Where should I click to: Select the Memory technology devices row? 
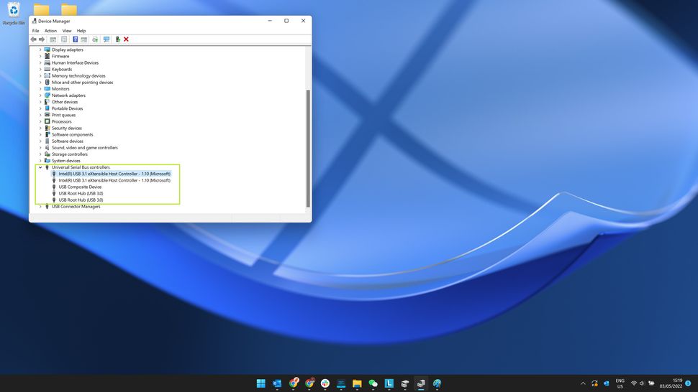(x=78, y=76)
